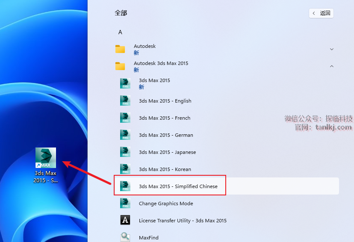Jump to the letter A index header
Viewport: 354px width, 242px height.
[120, 32]
